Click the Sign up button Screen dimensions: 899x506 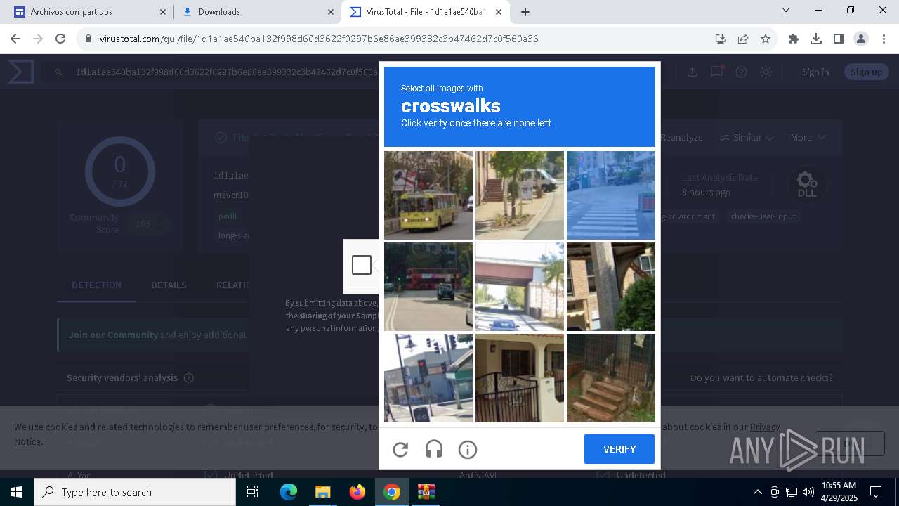[867, 72]
